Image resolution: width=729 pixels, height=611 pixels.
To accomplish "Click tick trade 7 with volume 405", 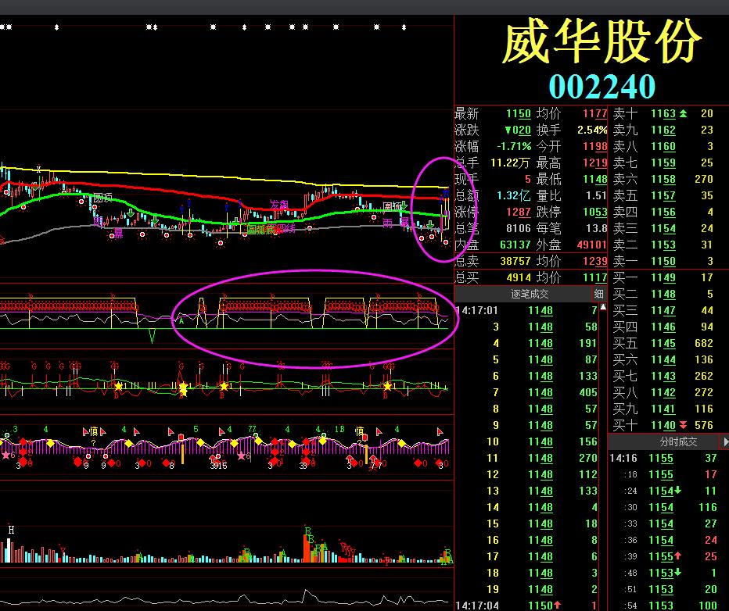I will tap(526, 392).
